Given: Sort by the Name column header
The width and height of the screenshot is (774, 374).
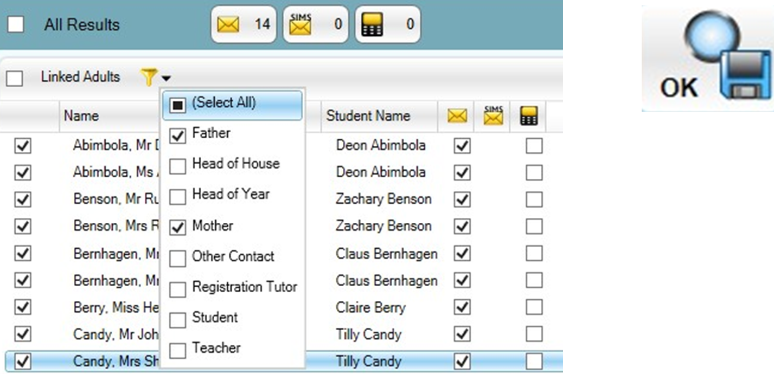Looking at the screenshot, I should [81, 115].
